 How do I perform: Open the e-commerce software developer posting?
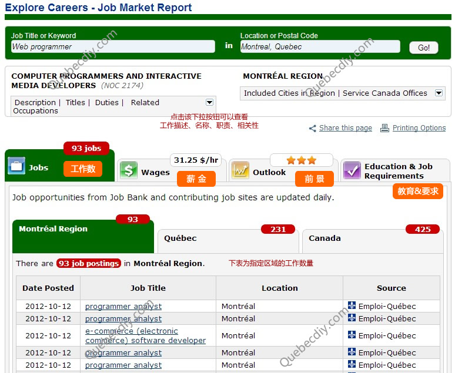[145, 335]
